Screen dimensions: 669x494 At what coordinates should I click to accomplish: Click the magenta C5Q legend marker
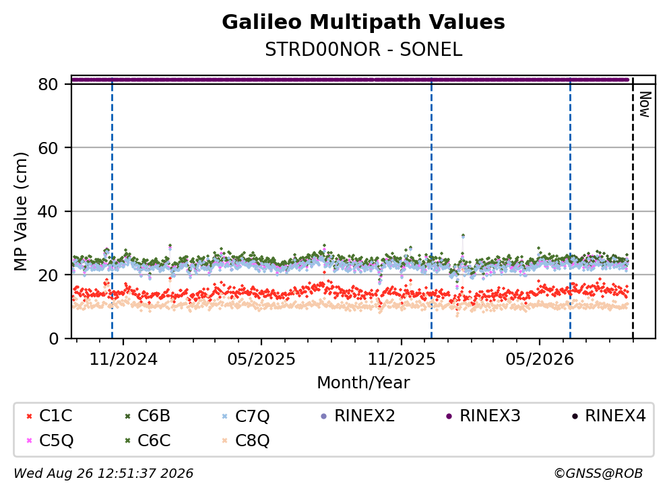(x=29, y=441)
